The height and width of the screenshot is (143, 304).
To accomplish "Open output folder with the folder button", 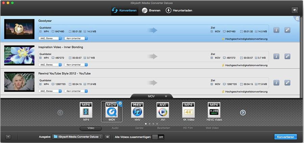I will pos(108,137).
